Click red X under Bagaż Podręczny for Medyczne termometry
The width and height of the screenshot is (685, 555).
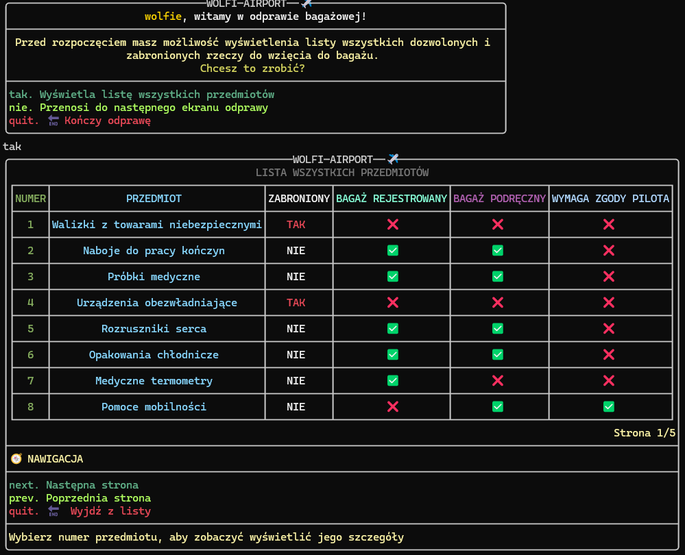498,381
